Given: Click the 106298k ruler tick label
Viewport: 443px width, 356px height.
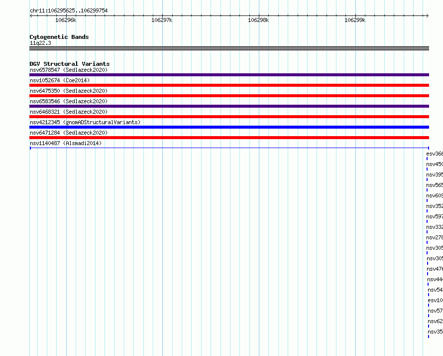Looking at the screenshot, I should tap(258, 20).
